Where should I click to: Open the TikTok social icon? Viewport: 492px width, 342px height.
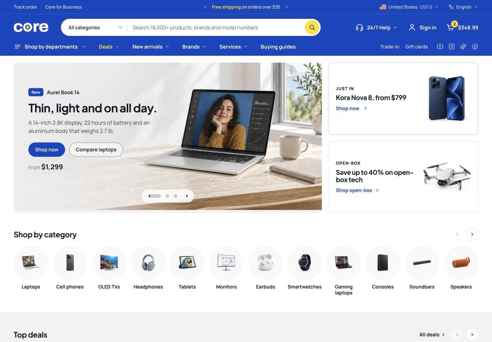coord(463,47)
